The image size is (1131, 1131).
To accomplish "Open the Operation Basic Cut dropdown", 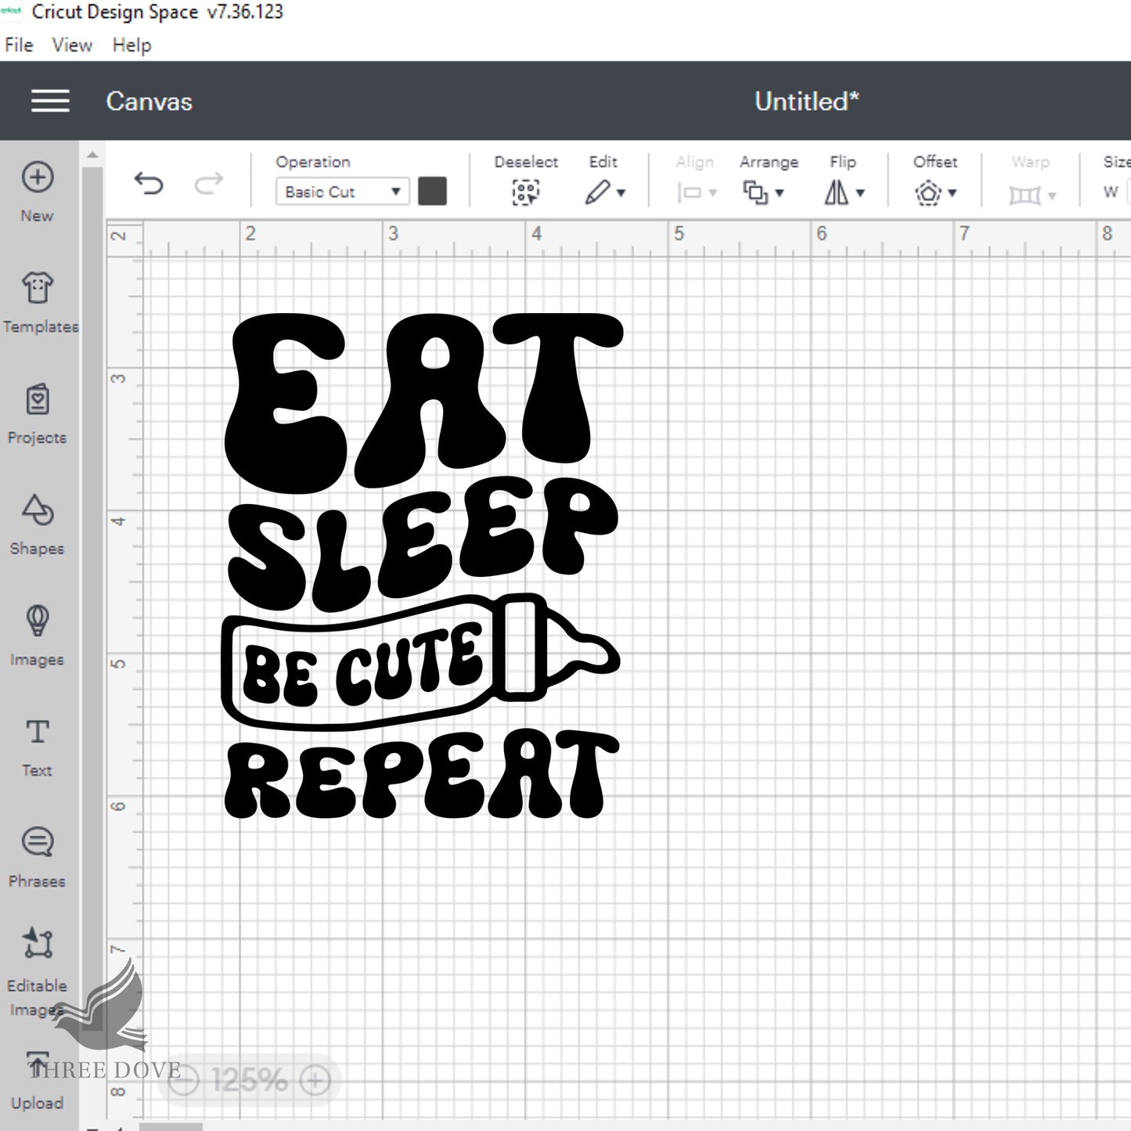I will pyautogui.click(x=342, y=192).
